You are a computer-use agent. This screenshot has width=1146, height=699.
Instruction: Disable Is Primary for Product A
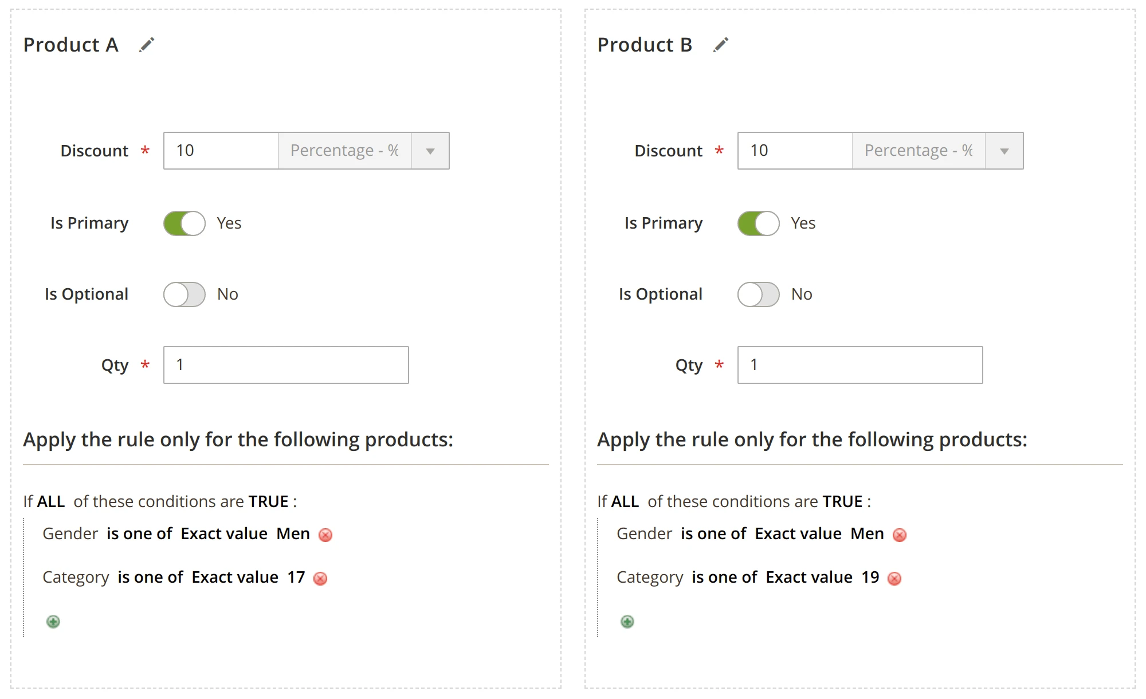coord(183,223)
